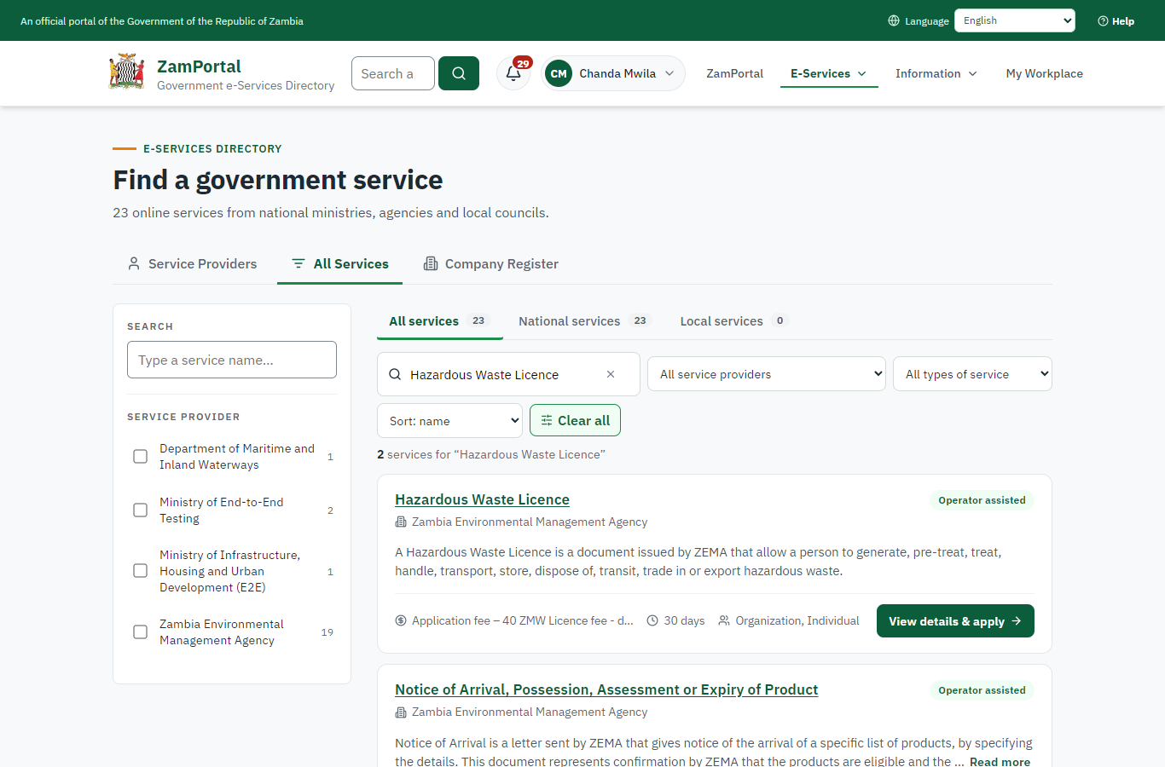Click the clock icon beside 30 days
The width and height of the screenshot is (1165, 767).
click(652, 621)
